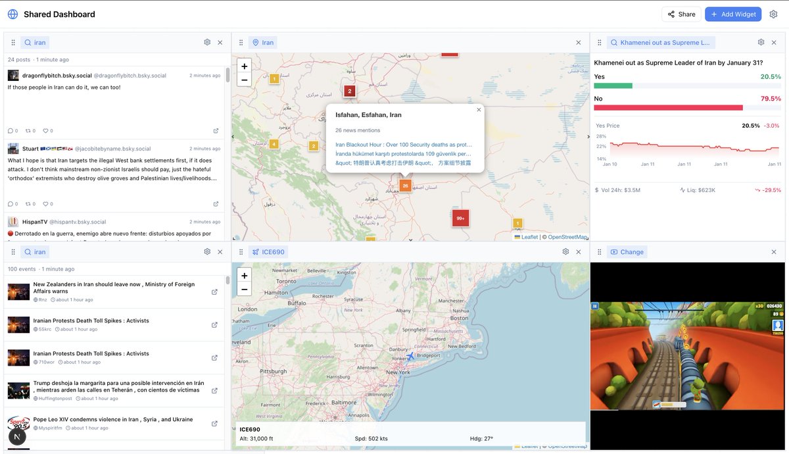Click the like heart under Stuart's post
The image size is (789, 454).
[x=45, y=203]
